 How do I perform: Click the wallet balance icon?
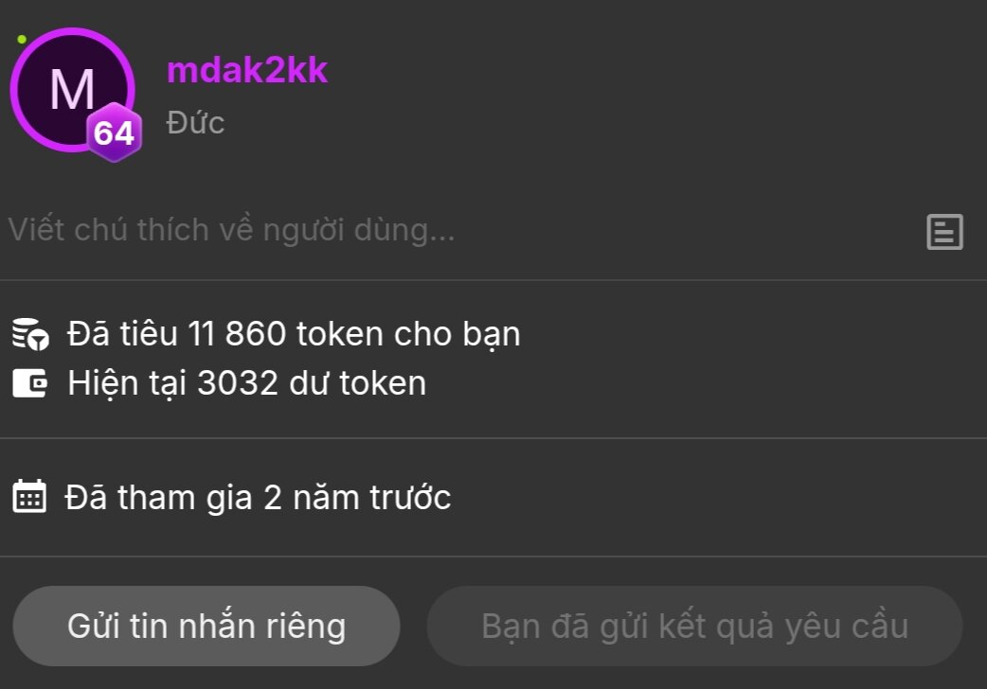[29, 383]
